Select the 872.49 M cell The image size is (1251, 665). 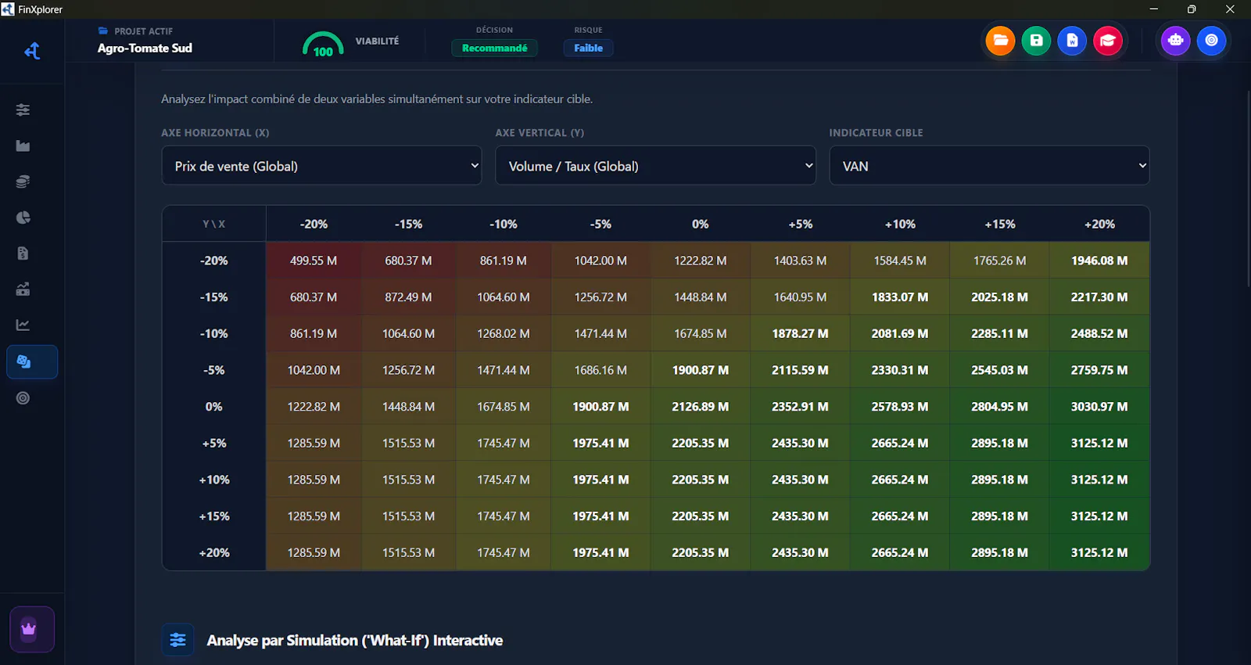point(408,297)
